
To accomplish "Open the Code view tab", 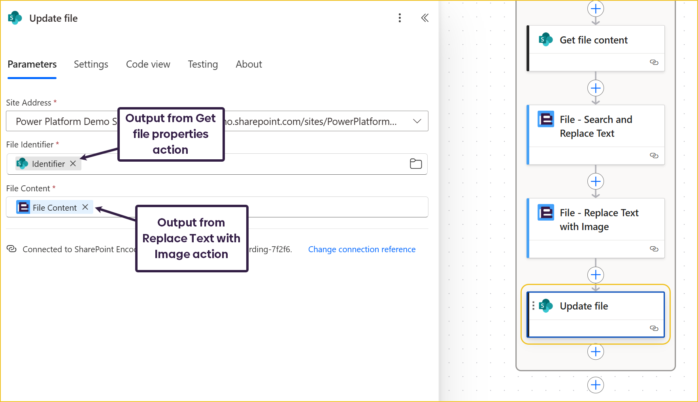I will click(x=148, y=64).
